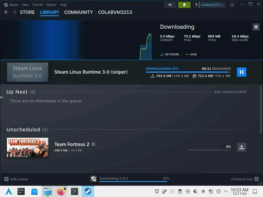Click Team Fortress 2 download button
The width and height of the screenshot is (263, 197).
click(x=241, y=147)
